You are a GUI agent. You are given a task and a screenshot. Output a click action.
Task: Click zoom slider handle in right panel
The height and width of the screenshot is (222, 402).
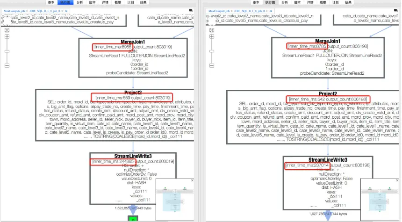click(211, 51)
